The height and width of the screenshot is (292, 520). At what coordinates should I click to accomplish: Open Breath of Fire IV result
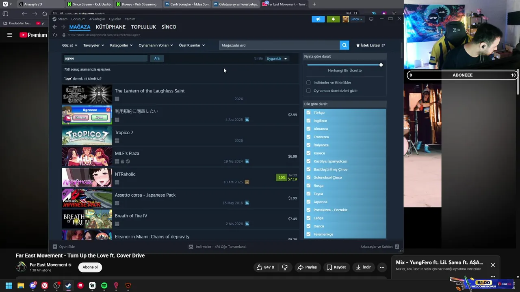[x=180, y=219]
